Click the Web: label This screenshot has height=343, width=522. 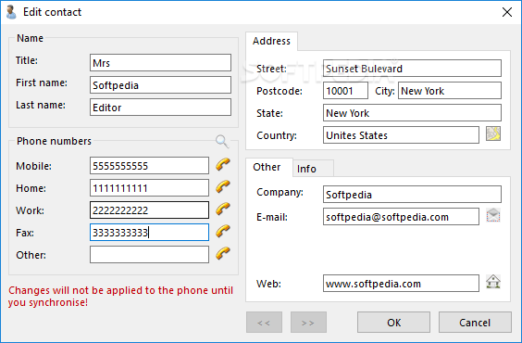(x=268, y=284)
